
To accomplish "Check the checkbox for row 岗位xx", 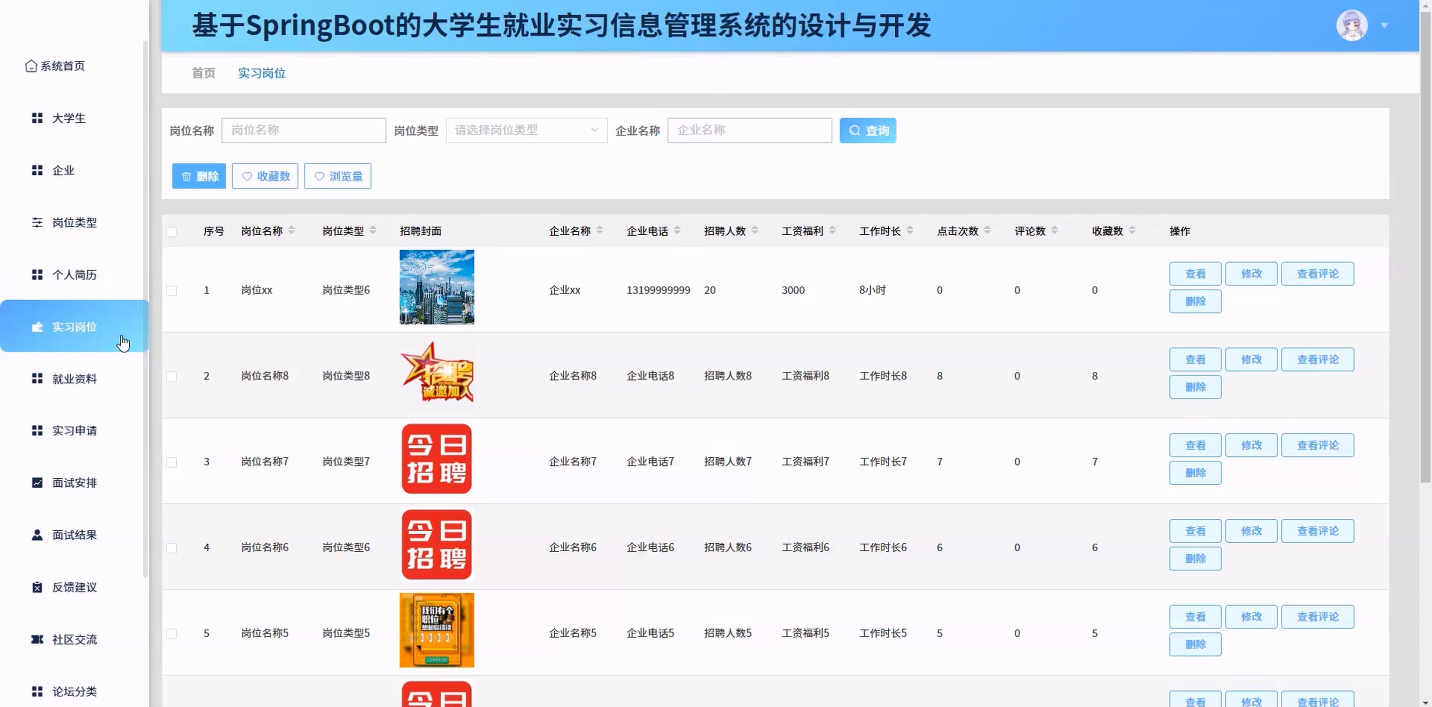I will [x=172, y=291].
